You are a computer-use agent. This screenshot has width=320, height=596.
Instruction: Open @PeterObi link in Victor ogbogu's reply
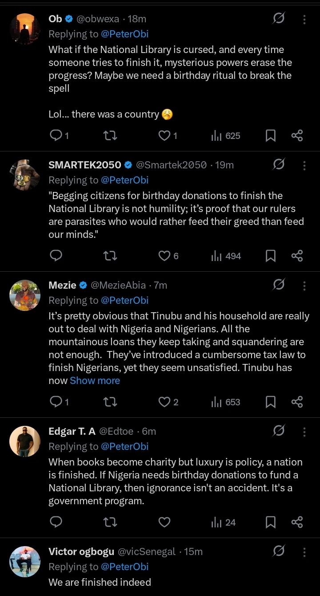coord(125,567)
